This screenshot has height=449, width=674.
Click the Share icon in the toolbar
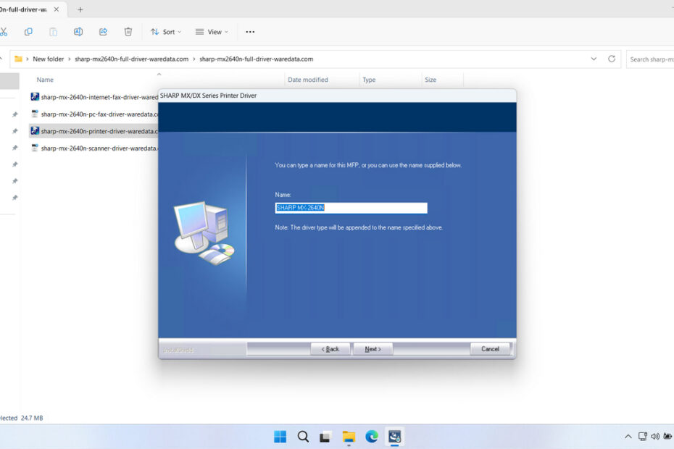pyautogui.click(x=103, y=32)
